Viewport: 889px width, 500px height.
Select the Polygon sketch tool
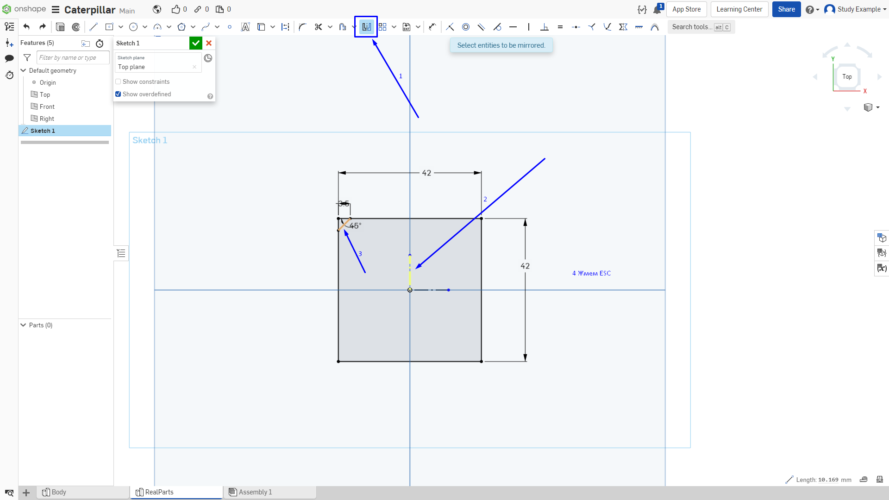pos(182,27)
